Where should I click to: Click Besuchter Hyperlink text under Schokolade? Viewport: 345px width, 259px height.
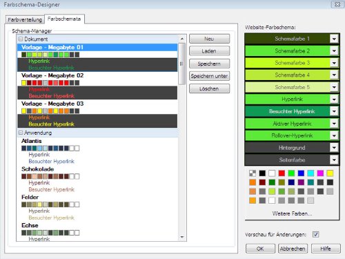tap(52, 189)
